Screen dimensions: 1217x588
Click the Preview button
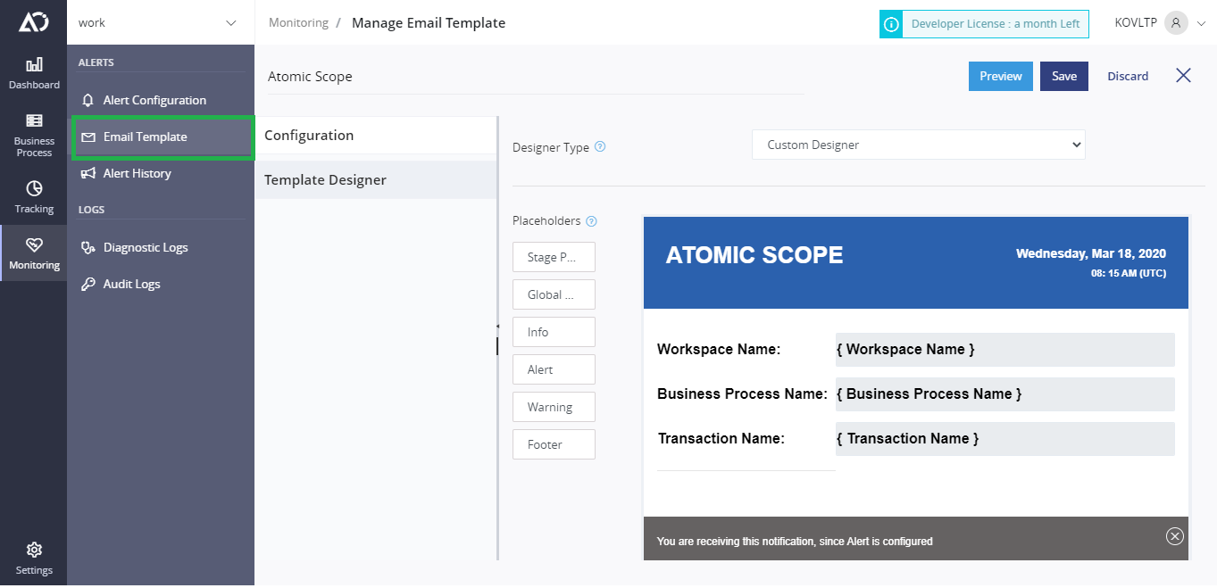(x=1001, y=76)
